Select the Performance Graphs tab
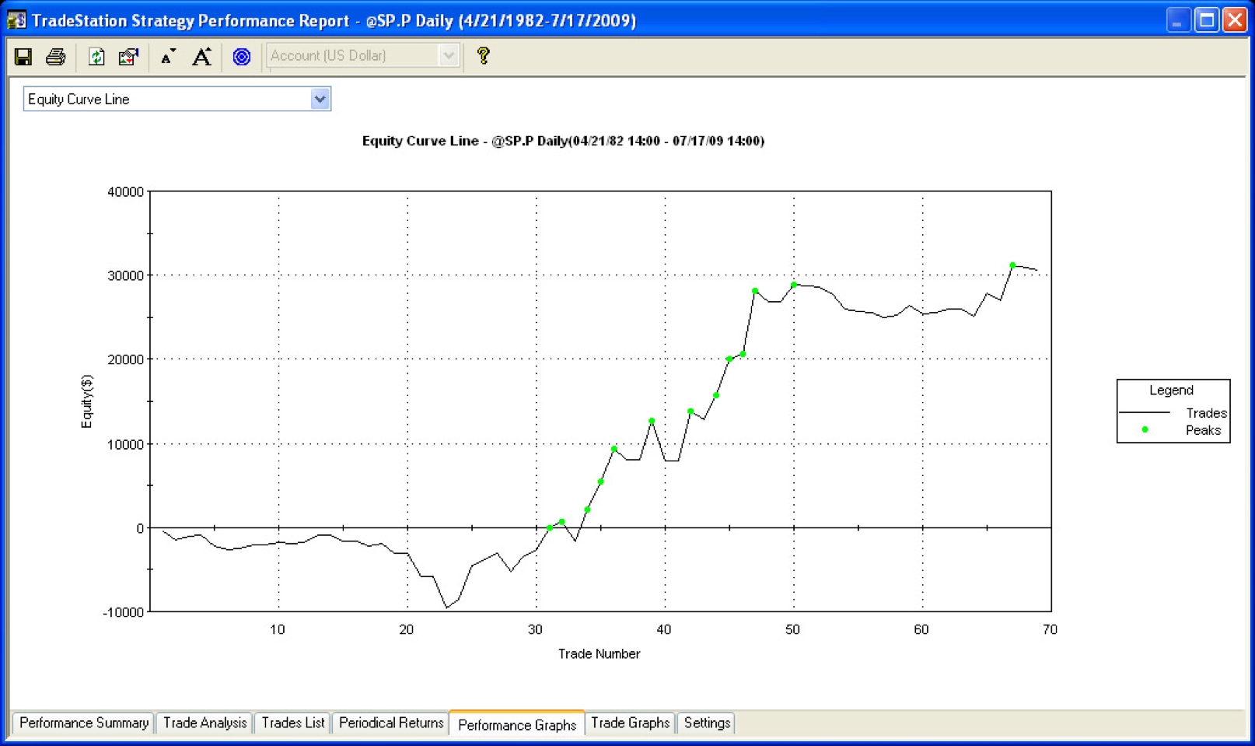This screenshot has width=1255, height=746. tap(517, 724)
